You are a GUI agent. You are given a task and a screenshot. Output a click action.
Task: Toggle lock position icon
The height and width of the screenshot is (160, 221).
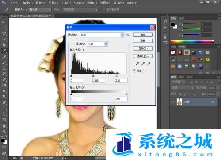click(190, 94)
